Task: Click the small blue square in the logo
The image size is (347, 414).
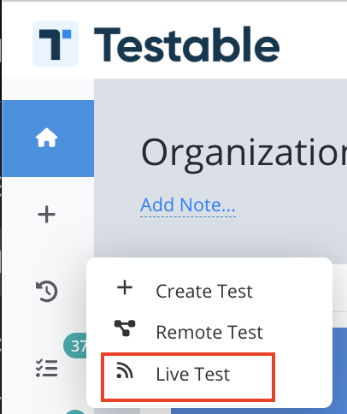Action: click(67, 33)
